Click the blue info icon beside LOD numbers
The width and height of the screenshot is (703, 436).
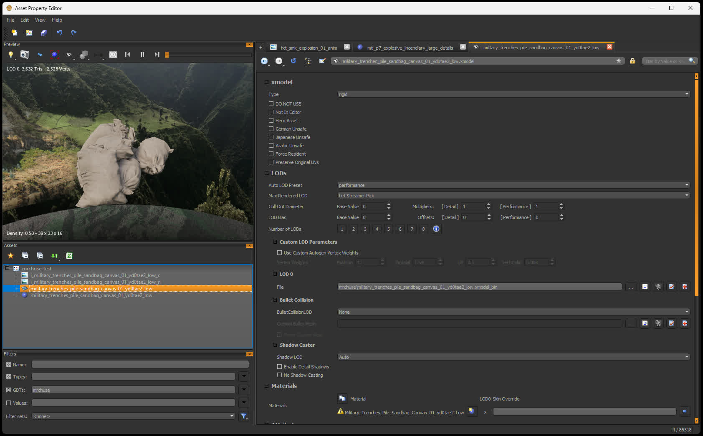pos(436,229)
